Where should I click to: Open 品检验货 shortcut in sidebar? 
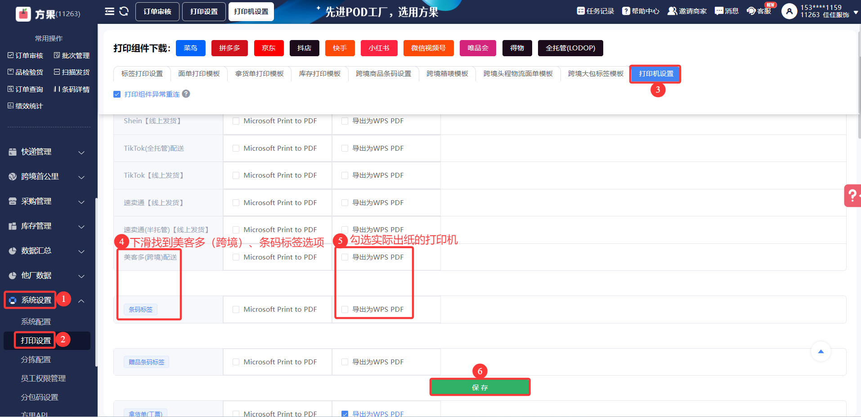[26, 72]
